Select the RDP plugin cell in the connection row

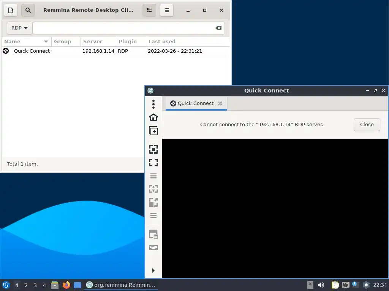[x=123, y=51]
